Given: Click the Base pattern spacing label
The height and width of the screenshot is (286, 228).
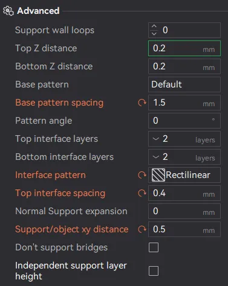Looking at the screenshot, I should pos(59,103).
